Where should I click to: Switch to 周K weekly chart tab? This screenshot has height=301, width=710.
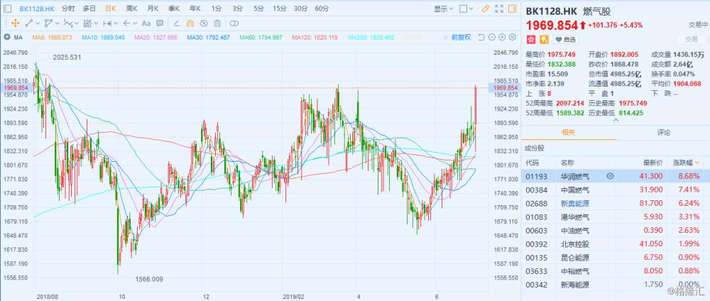pyautogui.click(x=131, y=9)
